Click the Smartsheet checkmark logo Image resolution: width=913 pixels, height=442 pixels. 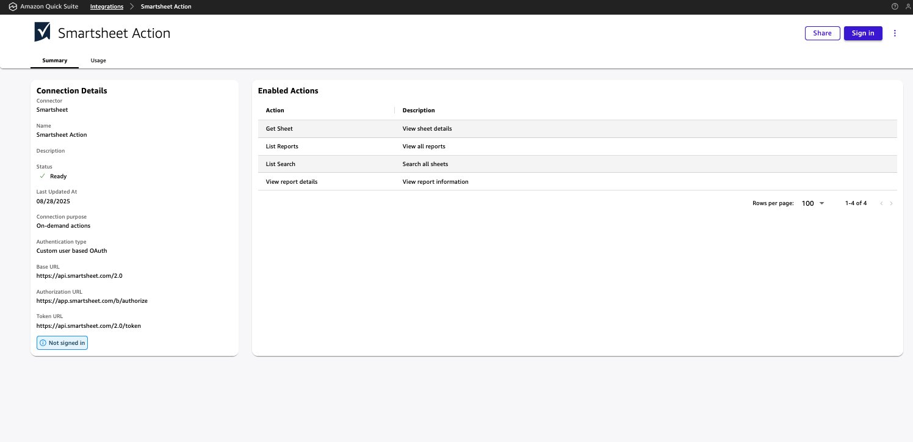pyautogui.click(x=42, y=32)
